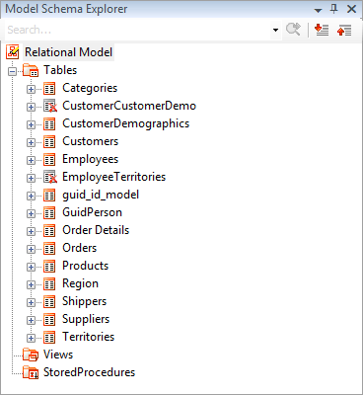Image resolution: width=363 pixels, height=395 pixels.
Task: Select the Suppliers table entry
Action: tap(86, 319)
